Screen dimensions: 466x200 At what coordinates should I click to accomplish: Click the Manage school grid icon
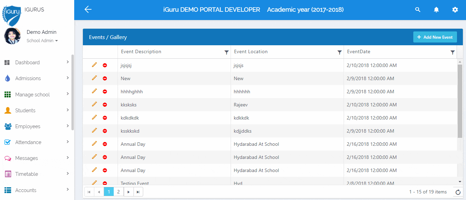click(7, 95)
